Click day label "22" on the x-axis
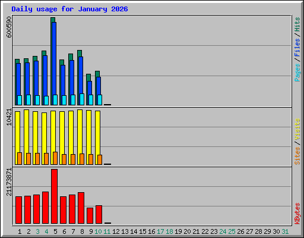 coord(205,231)
